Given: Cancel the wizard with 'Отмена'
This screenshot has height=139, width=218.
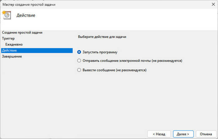Looking at the screenshot, I should (206, 134).
